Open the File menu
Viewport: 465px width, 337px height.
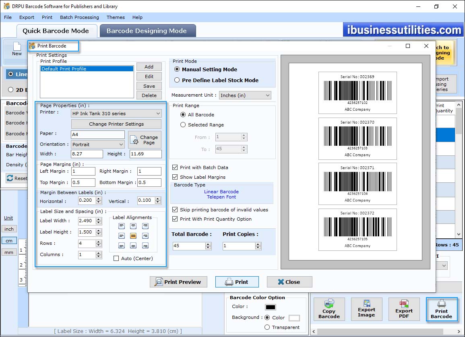[x=8, y=17]
